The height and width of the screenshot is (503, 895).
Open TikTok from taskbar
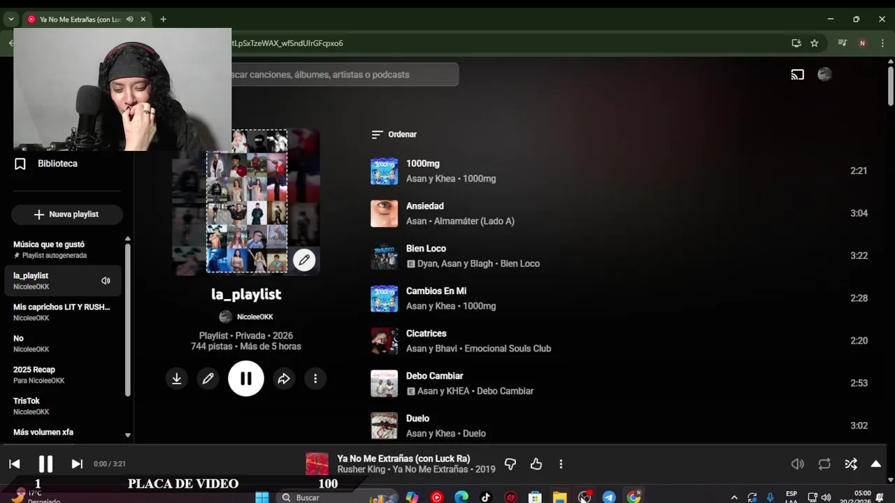coord(486,497)
